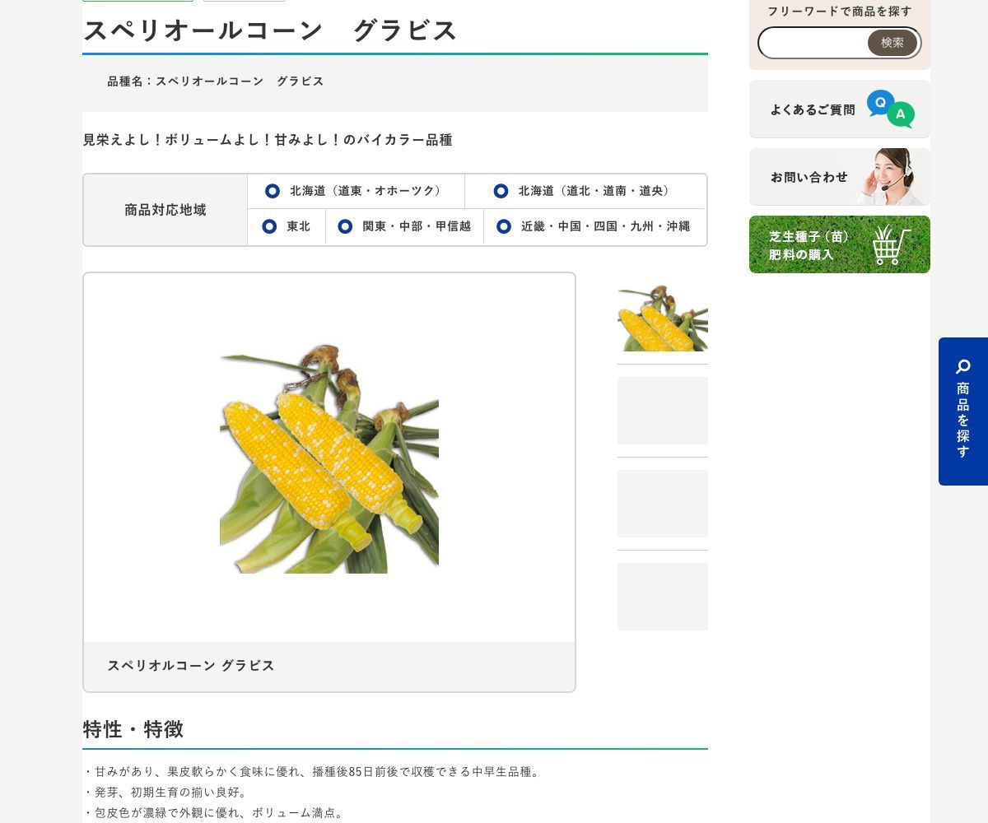Select the 東北 region marker

point(269,226)
